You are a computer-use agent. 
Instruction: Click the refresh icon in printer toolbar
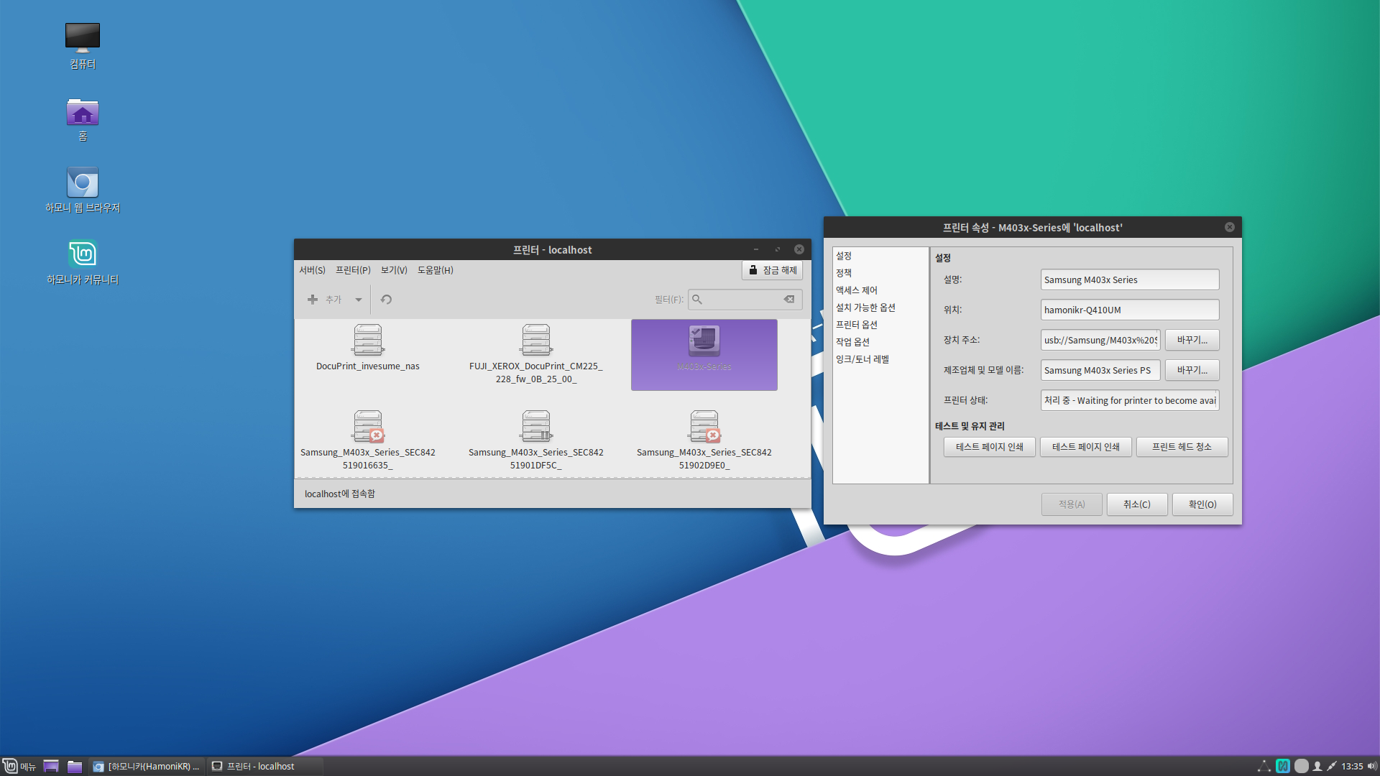point(386,300)
